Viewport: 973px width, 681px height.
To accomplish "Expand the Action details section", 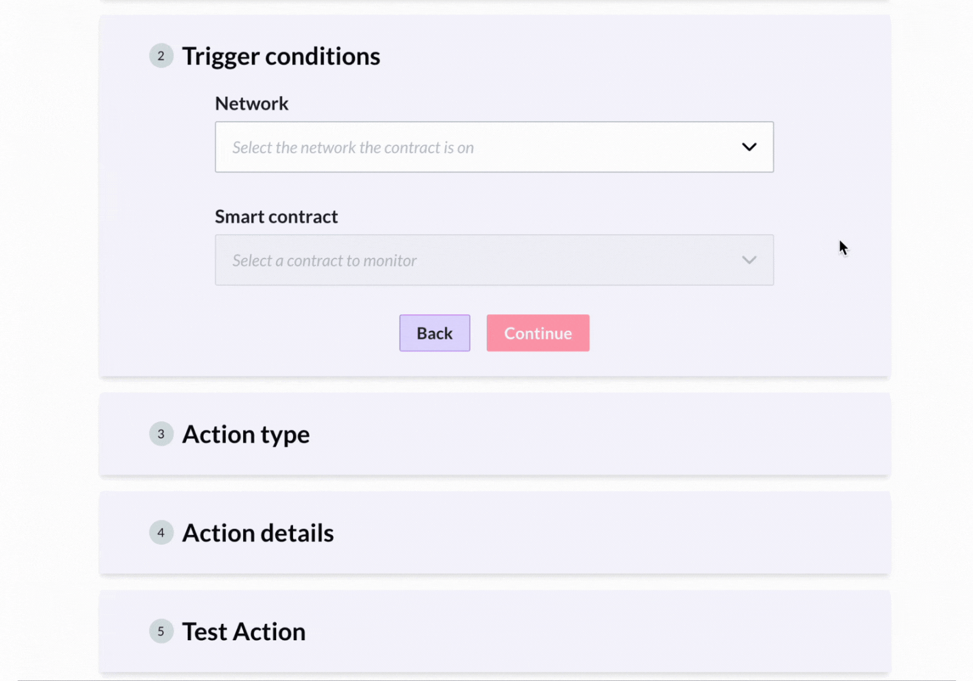I will [x=258, y=533].
